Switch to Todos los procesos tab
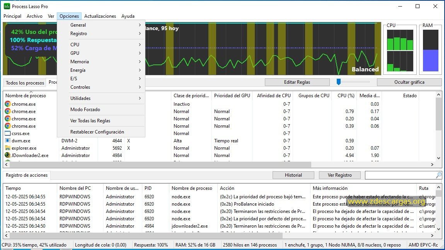 click(x=25, y=83)
